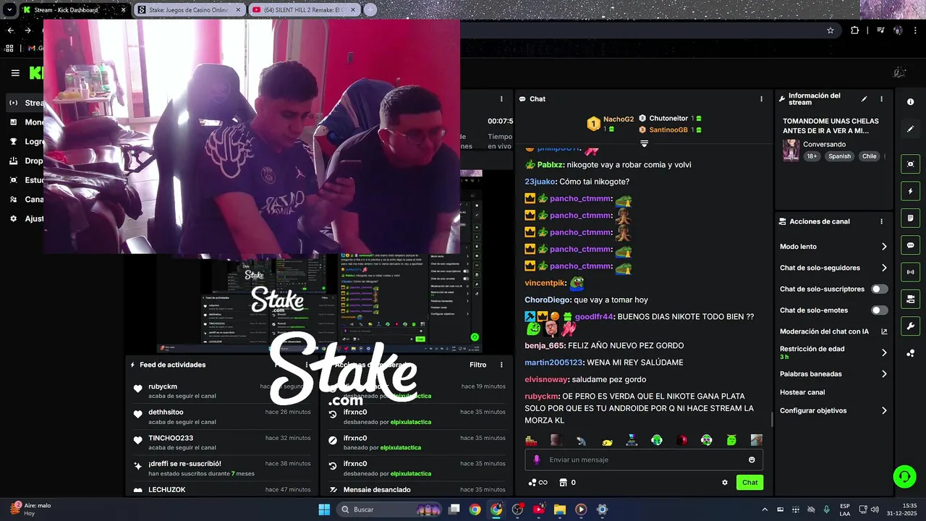Click the Moderación del chat con IA external-link icon
The image size is (926, 521).
884,331
